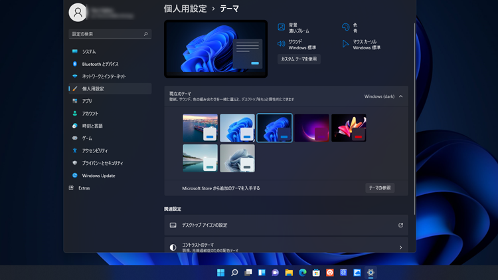Select the colorful flower theme thumbnail
Image resolution: width=498 pixels, height=280 pixels.
(349, 128)
